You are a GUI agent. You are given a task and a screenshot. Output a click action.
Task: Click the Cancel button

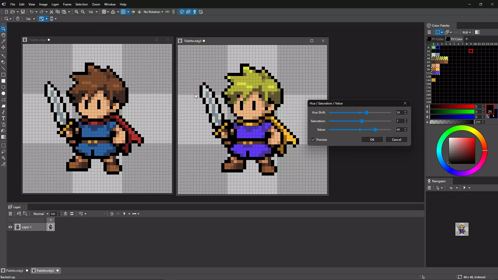396,140
